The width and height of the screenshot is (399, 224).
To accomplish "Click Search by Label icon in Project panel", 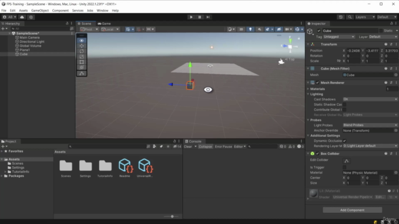I will point(161,147).
